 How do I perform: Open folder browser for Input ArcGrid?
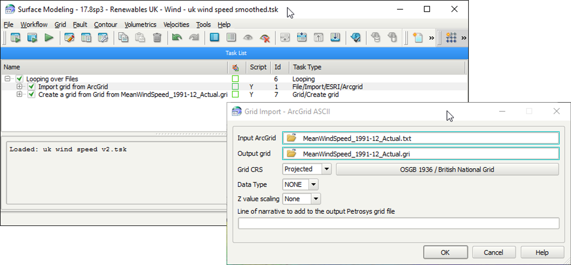tap(292, 138)
